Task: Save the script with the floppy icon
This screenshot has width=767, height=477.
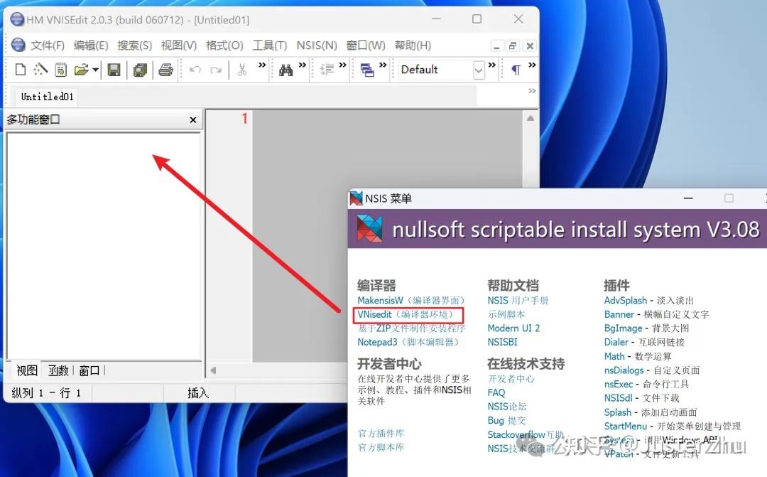Action: coord(114,70)
